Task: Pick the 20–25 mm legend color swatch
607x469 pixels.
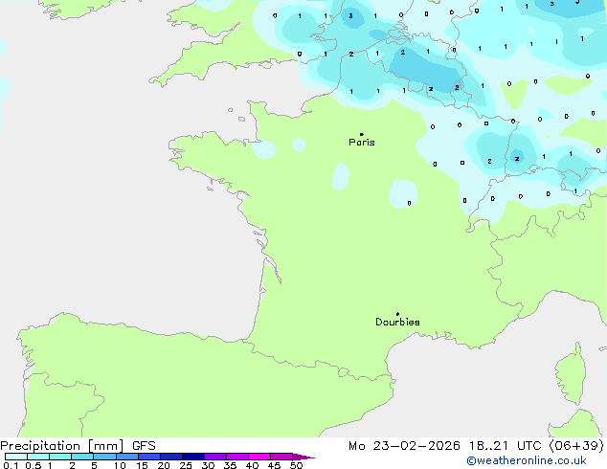Action: click(170, 457)
